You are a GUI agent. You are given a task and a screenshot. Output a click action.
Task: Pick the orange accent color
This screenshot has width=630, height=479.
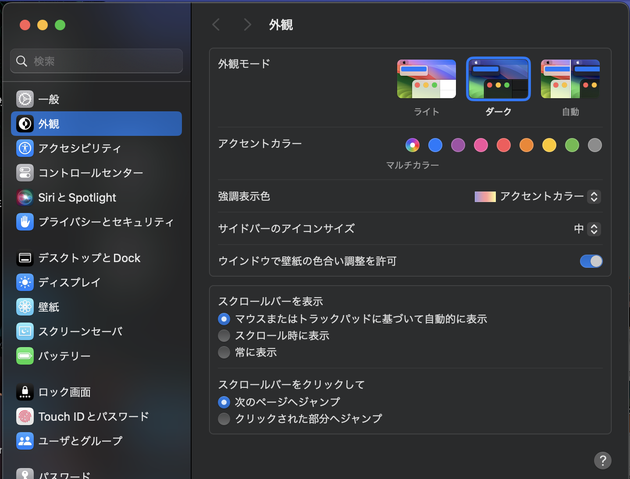tap(526, 145)
